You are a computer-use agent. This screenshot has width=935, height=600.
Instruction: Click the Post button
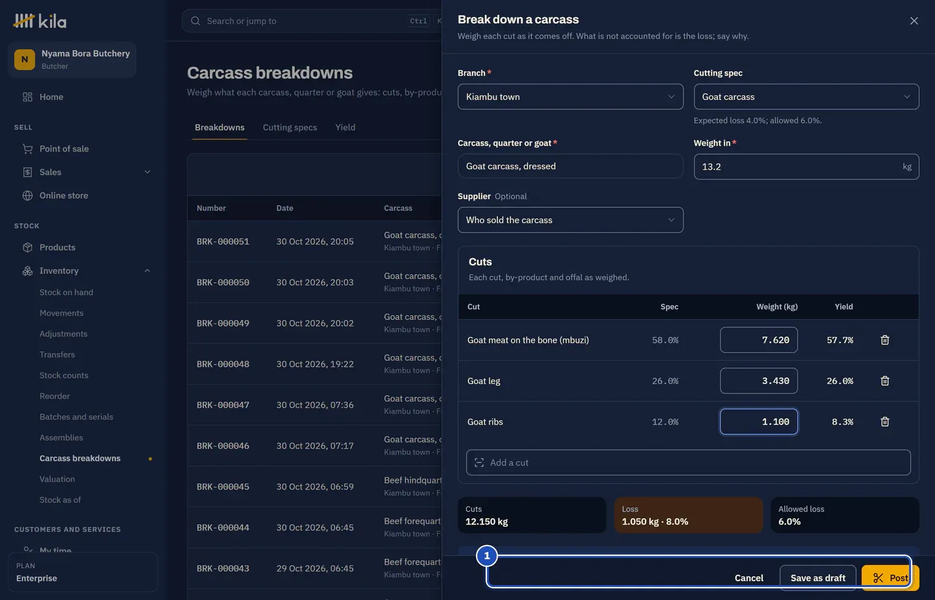(890, 578)
